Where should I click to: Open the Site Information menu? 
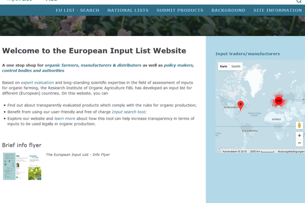[x=278, y=10]
